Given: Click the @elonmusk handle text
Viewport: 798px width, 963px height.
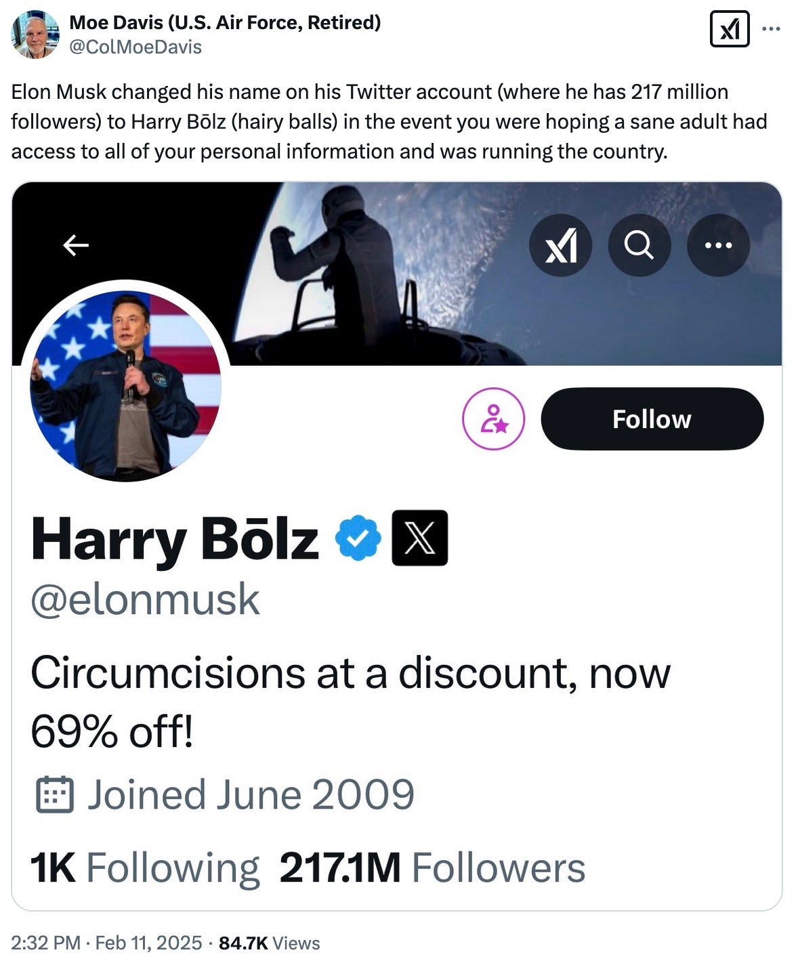Looking at the screenshot, I should point(145,599).
